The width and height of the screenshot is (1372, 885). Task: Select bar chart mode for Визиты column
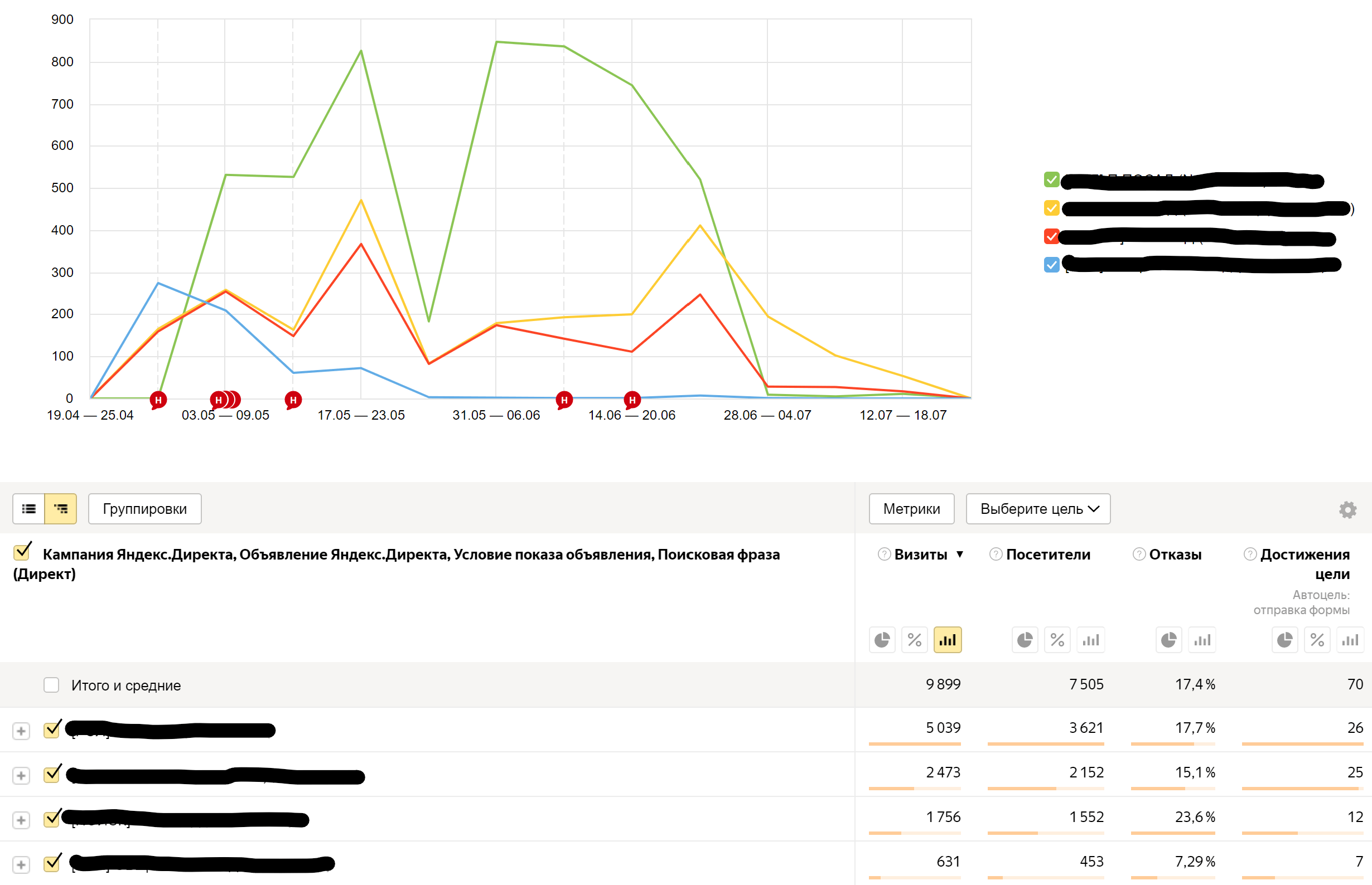click(947, 640)
